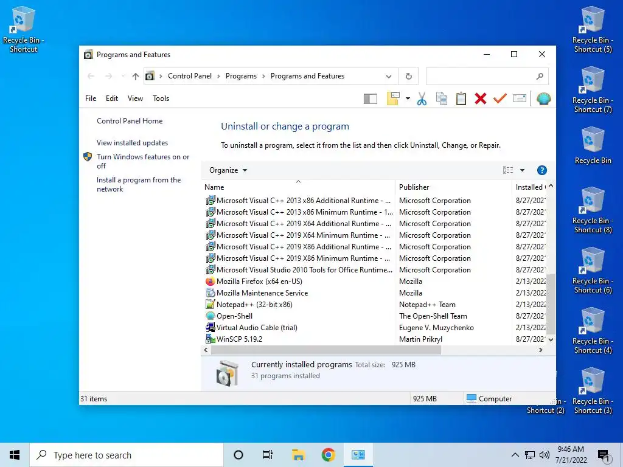This screenshot has width=623, height=467.
Task: Click the Control Panel breadcrumb
Action: [x=190, y=76]
